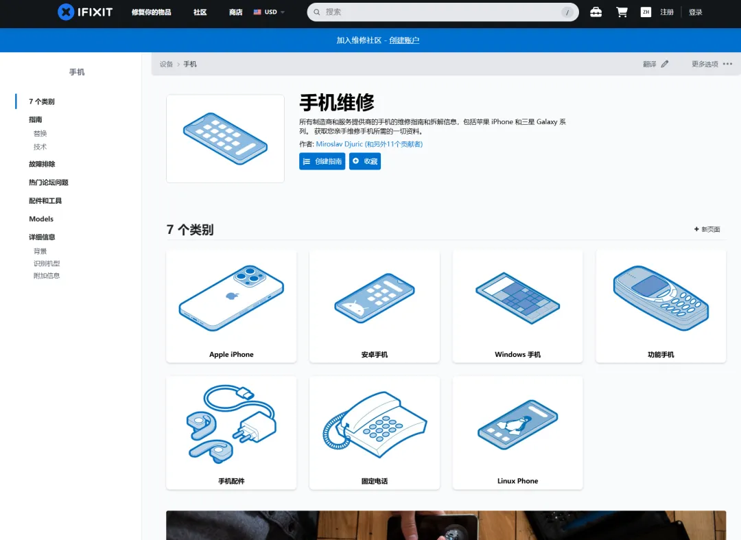The image size is (741, 540).
Task: Select 指南 in sidebar
Action: point(36,119)
